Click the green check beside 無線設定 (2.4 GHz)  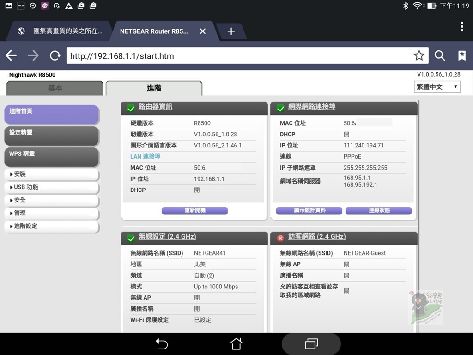131,238
